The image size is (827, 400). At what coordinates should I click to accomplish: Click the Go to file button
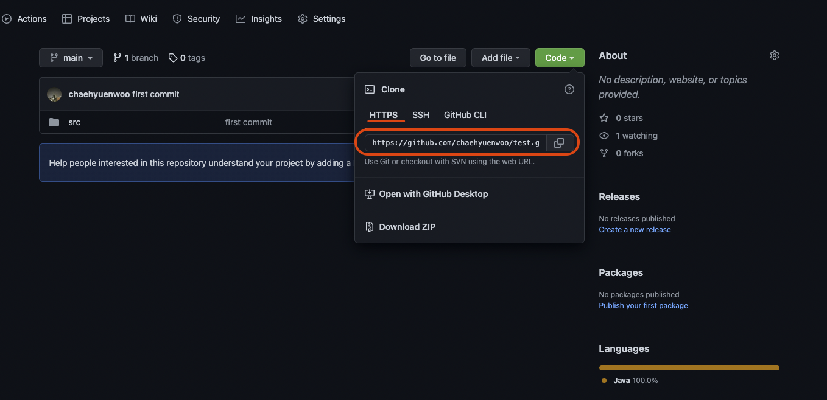(438, 57)
